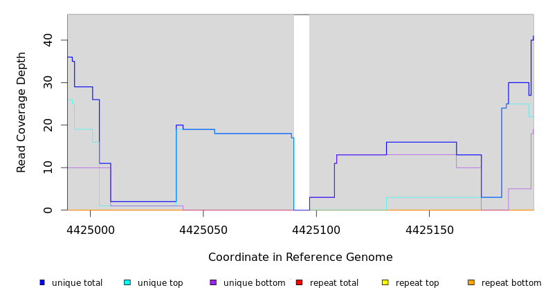Select the 'repeat total' legend label

334,283
